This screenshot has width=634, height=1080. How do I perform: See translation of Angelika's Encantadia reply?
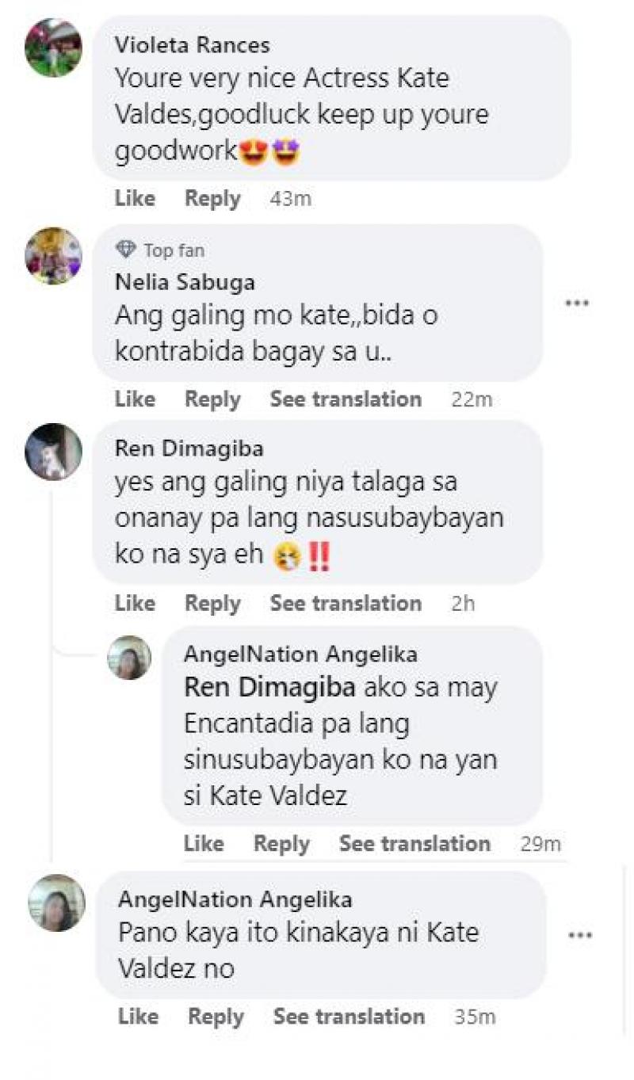[414, 844]
